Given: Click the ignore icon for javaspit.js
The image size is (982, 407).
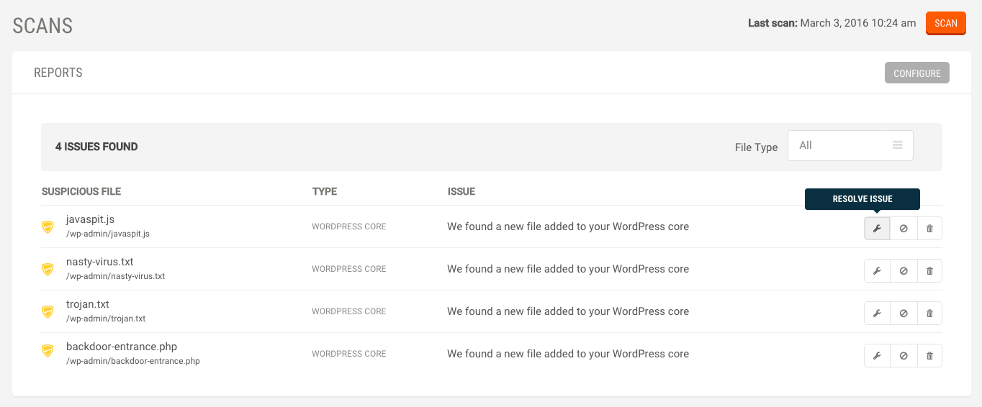Looking at the screenshot, I should click(904, 229).
